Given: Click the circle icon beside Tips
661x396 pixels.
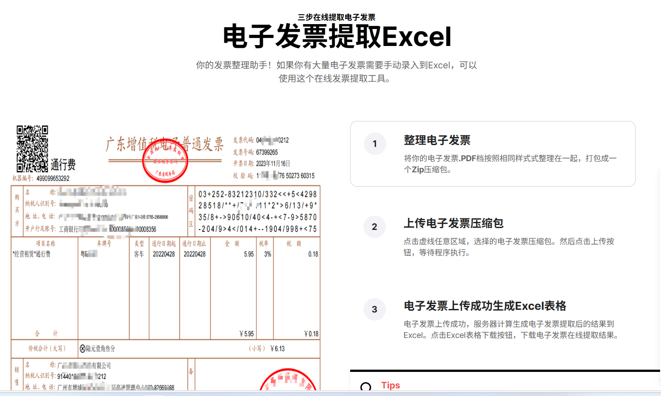Looking at the screenshot, I should (366, 387).
